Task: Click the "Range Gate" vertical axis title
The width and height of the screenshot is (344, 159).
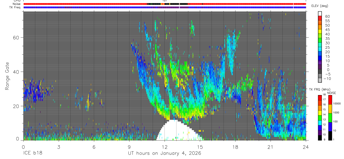Action: pyautogui.click(x=7, y=76)
